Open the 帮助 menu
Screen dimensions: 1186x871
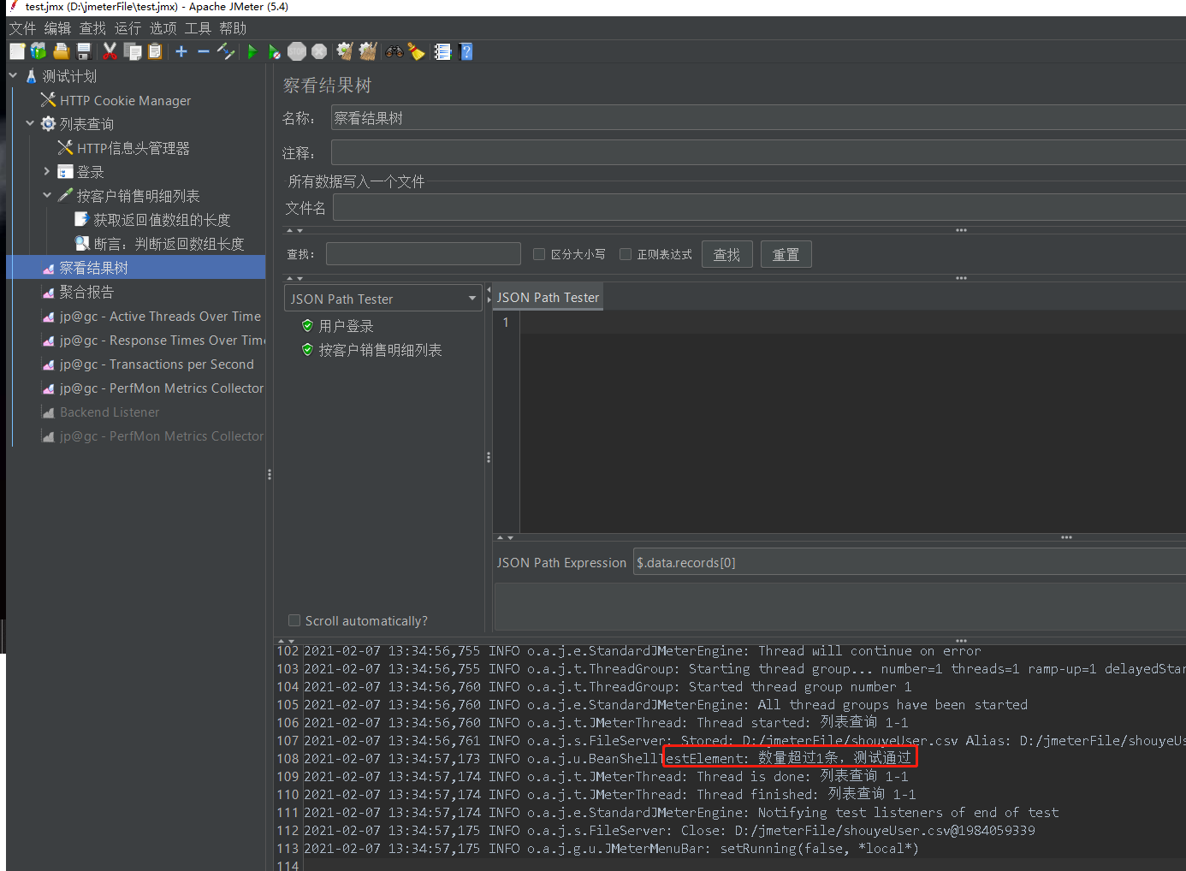point(233,28)
